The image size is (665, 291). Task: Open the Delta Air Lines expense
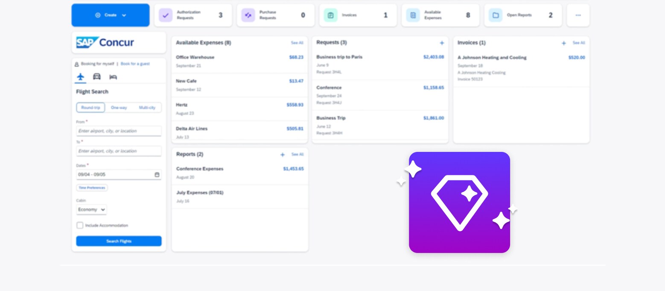click(239, 132)
